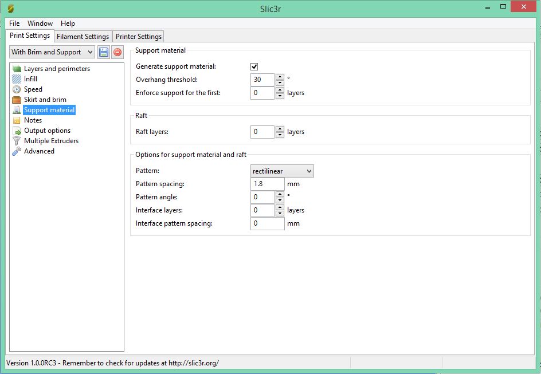This screenshot has width=541, height=374.
Task: Switch to the Filament Settings tab
Action: [x=83, y=37]
